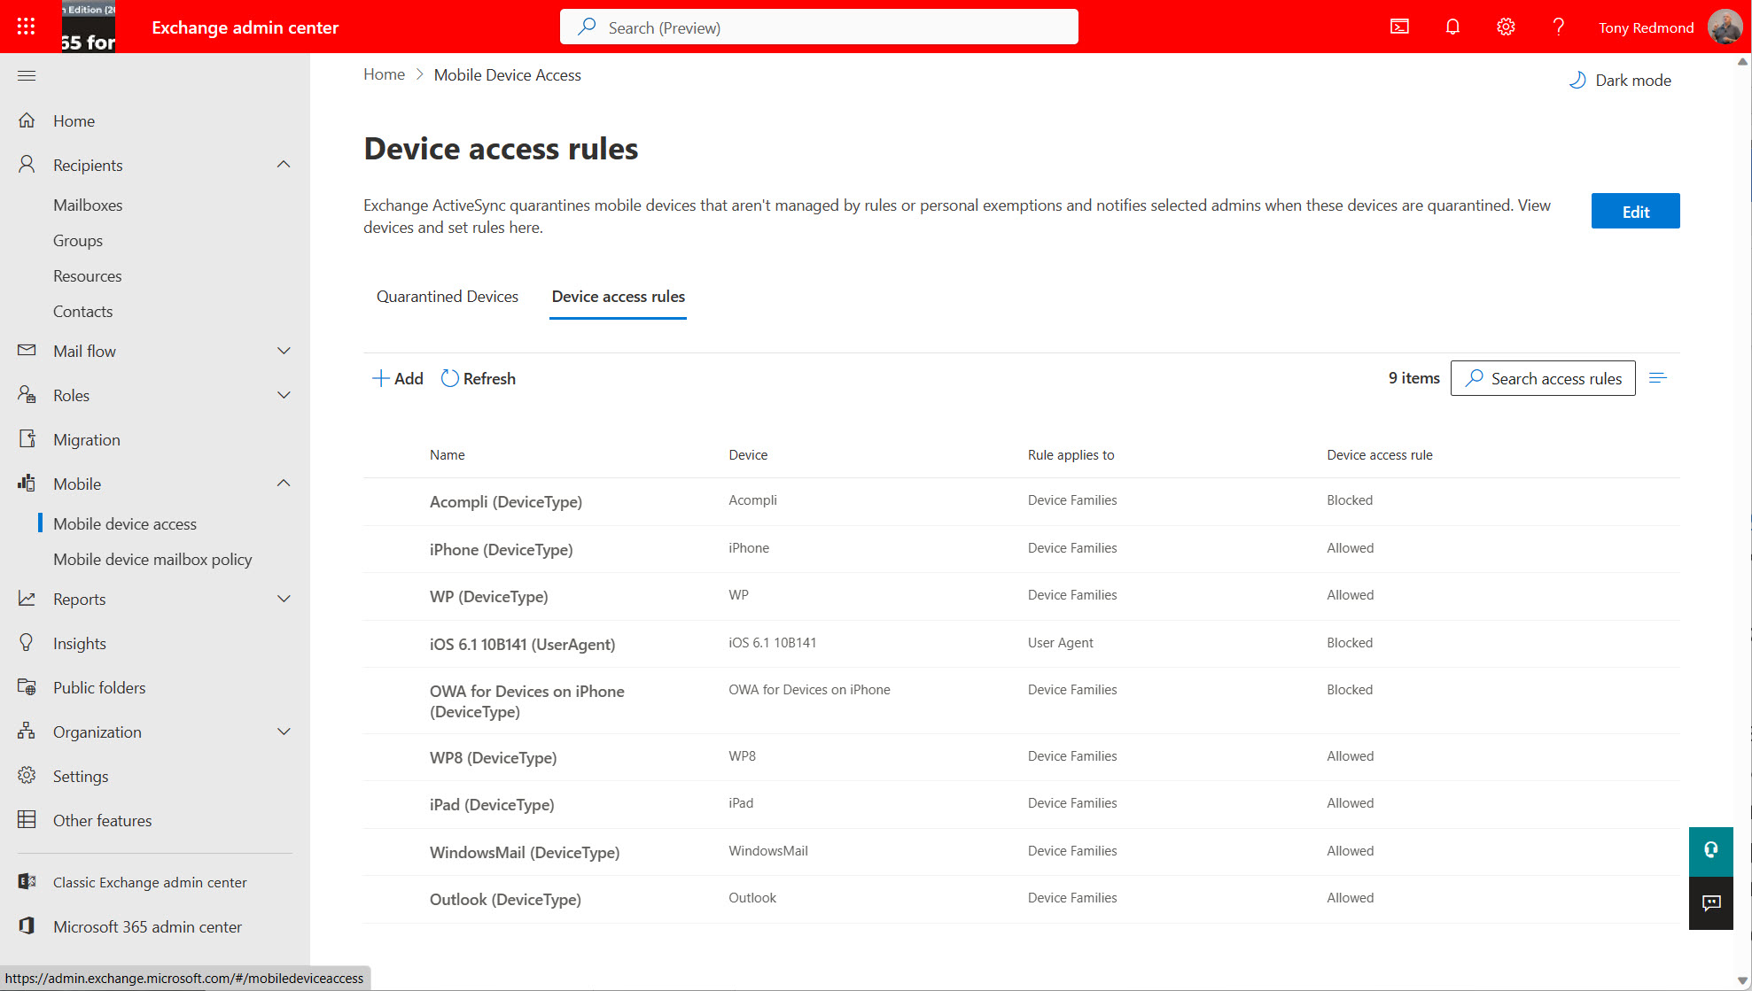
Task: Open the Cloud Shell terminal icon
Action: tap(1399, 27)
